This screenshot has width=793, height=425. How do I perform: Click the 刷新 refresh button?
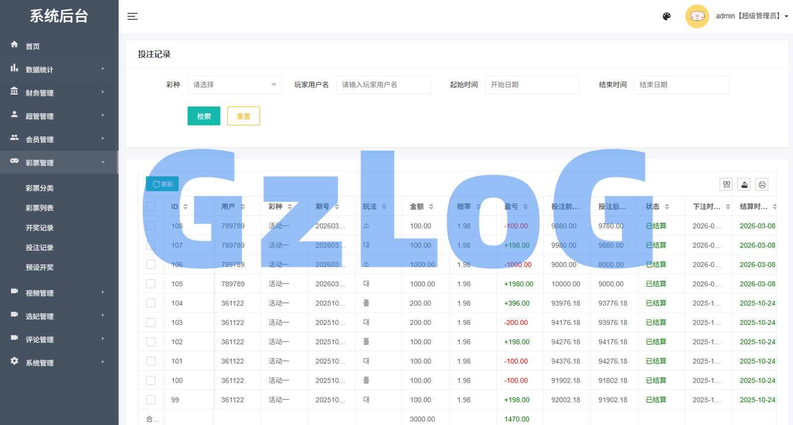(162, 184)
